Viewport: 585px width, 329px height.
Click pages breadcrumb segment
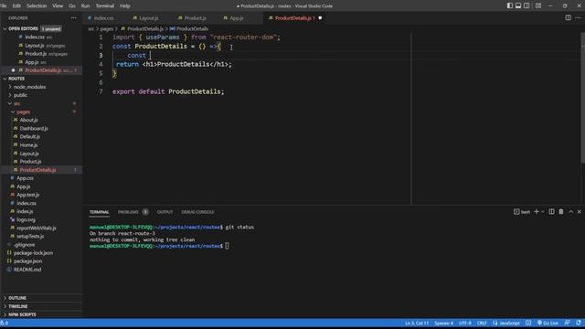[x=106, y=28]
